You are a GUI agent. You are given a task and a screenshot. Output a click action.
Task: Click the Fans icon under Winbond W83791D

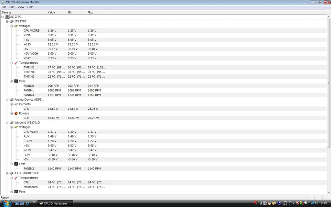[16, 164]
